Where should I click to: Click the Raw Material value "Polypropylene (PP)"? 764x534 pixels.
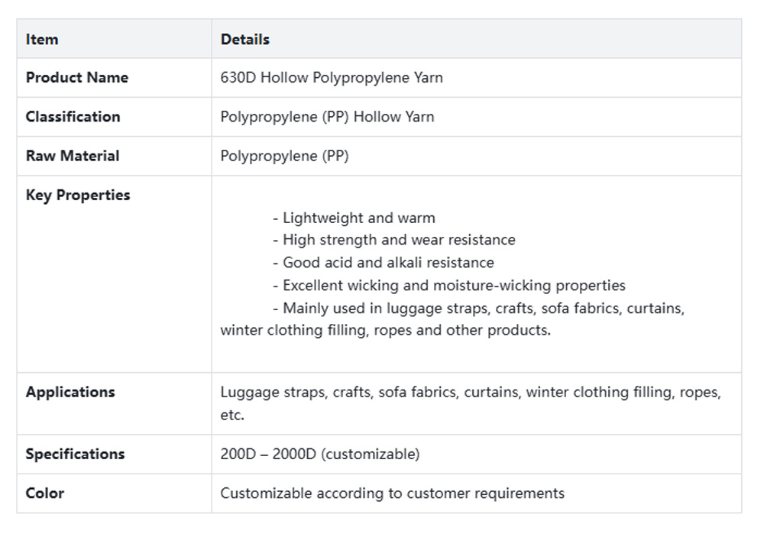point(284,156)
